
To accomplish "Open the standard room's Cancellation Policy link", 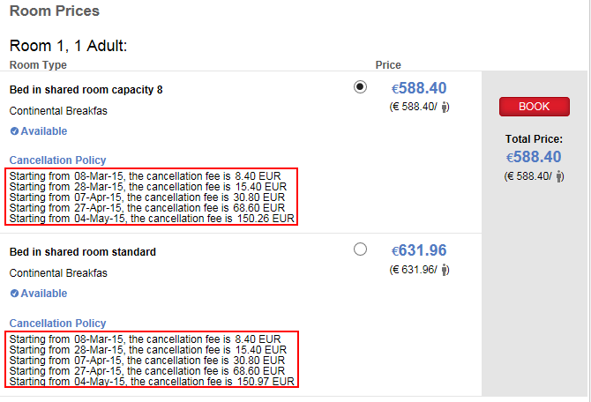I will (x=57, y=323).
